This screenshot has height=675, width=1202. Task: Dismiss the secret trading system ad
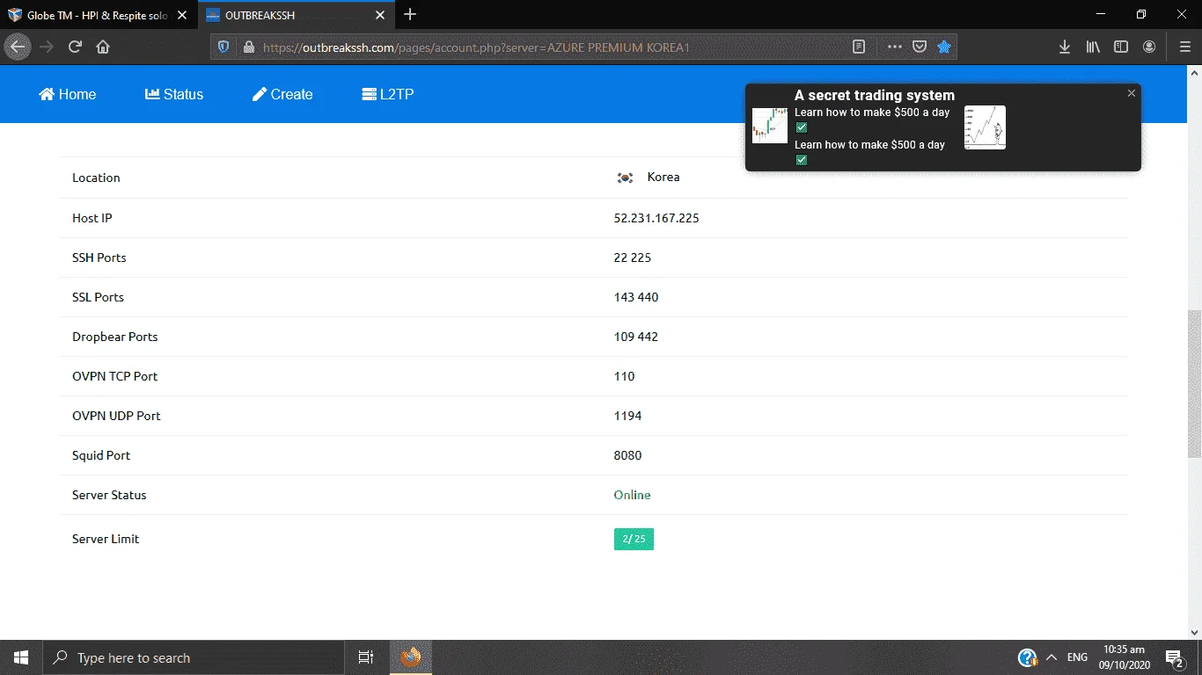tap(1132, 93)
